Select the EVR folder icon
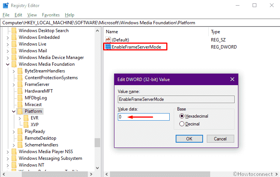280x177 pixels. tap(26, 118)
